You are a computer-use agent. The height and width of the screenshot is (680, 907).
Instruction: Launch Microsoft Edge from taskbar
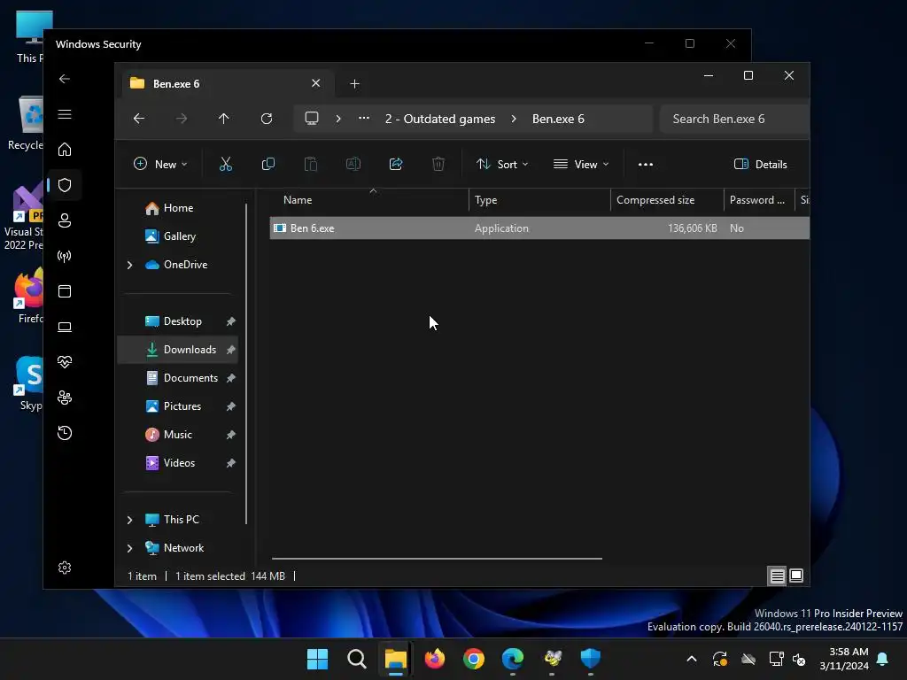pyautogui.click(x=513, y=659)
